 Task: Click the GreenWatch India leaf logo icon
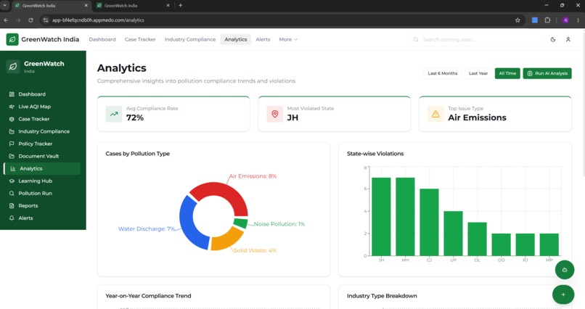click(x=12, y=39)
